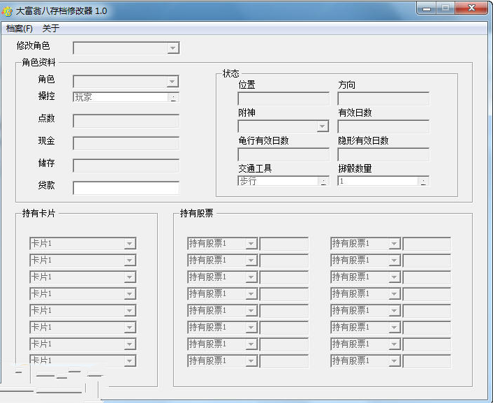Click the 状态 group label

pos(230,73)
